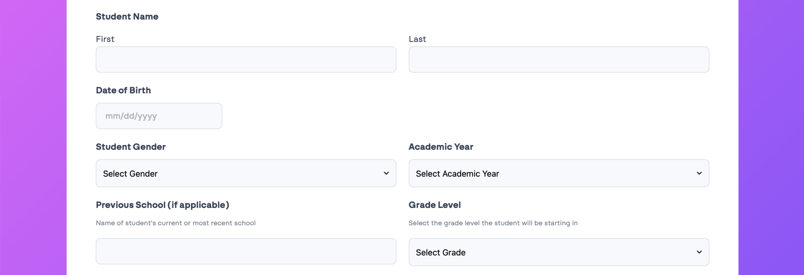Click the Last field label

[x=417, y=39]
